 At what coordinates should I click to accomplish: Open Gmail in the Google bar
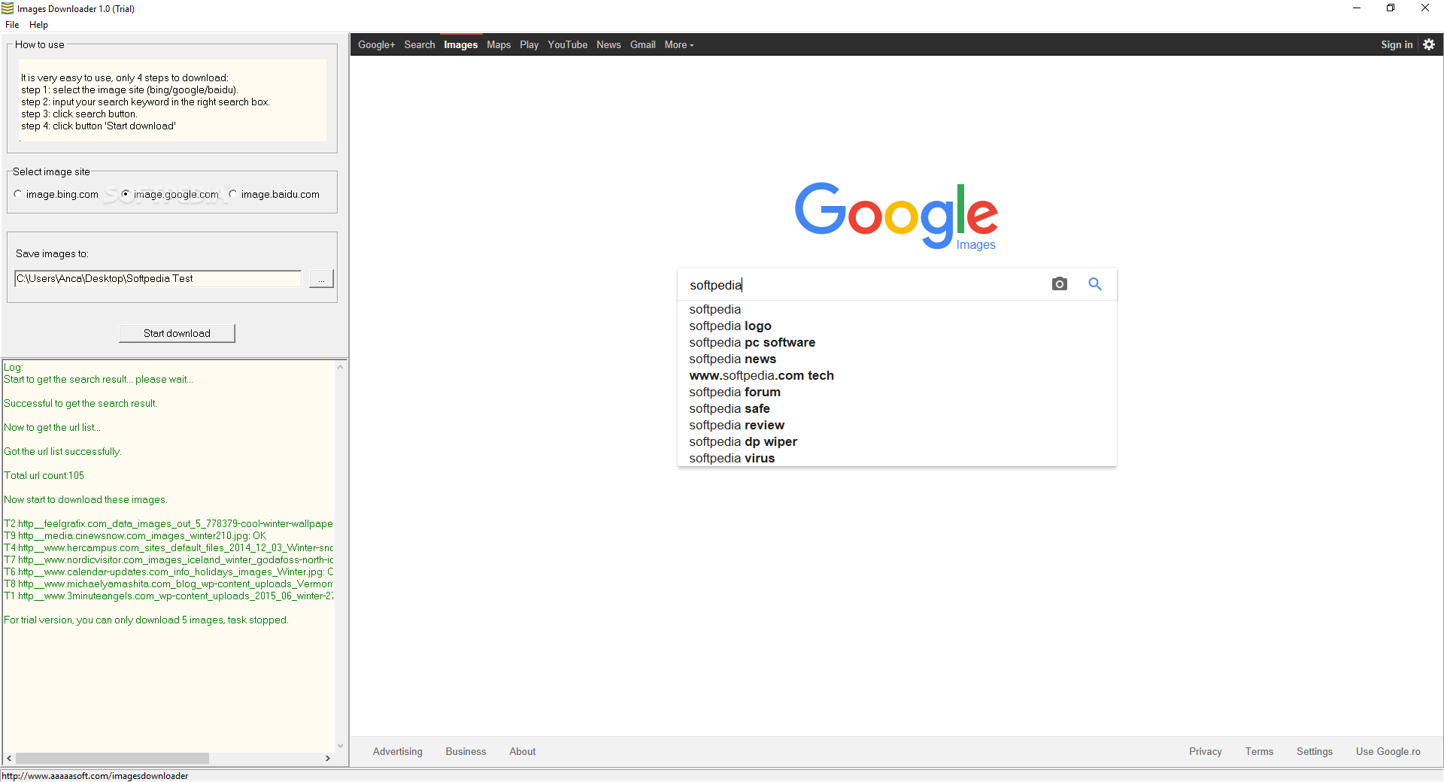click(643, 44)
